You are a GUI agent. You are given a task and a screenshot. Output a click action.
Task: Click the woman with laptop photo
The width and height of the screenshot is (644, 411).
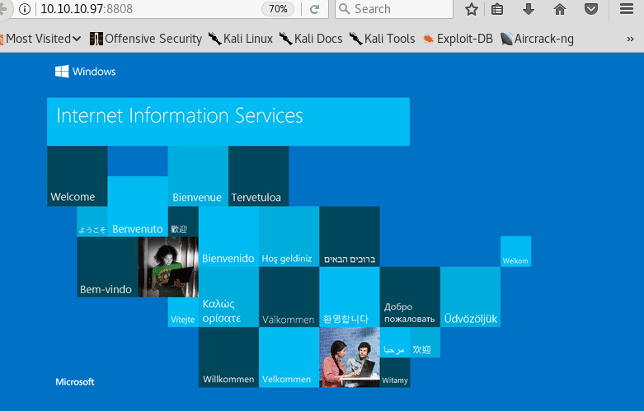(168, 267)
